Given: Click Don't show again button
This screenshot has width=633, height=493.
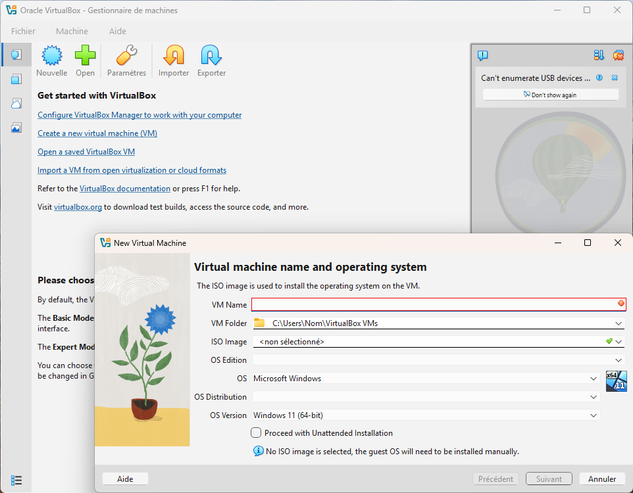Looking at the screenshot, I should (x=551, y=95).
